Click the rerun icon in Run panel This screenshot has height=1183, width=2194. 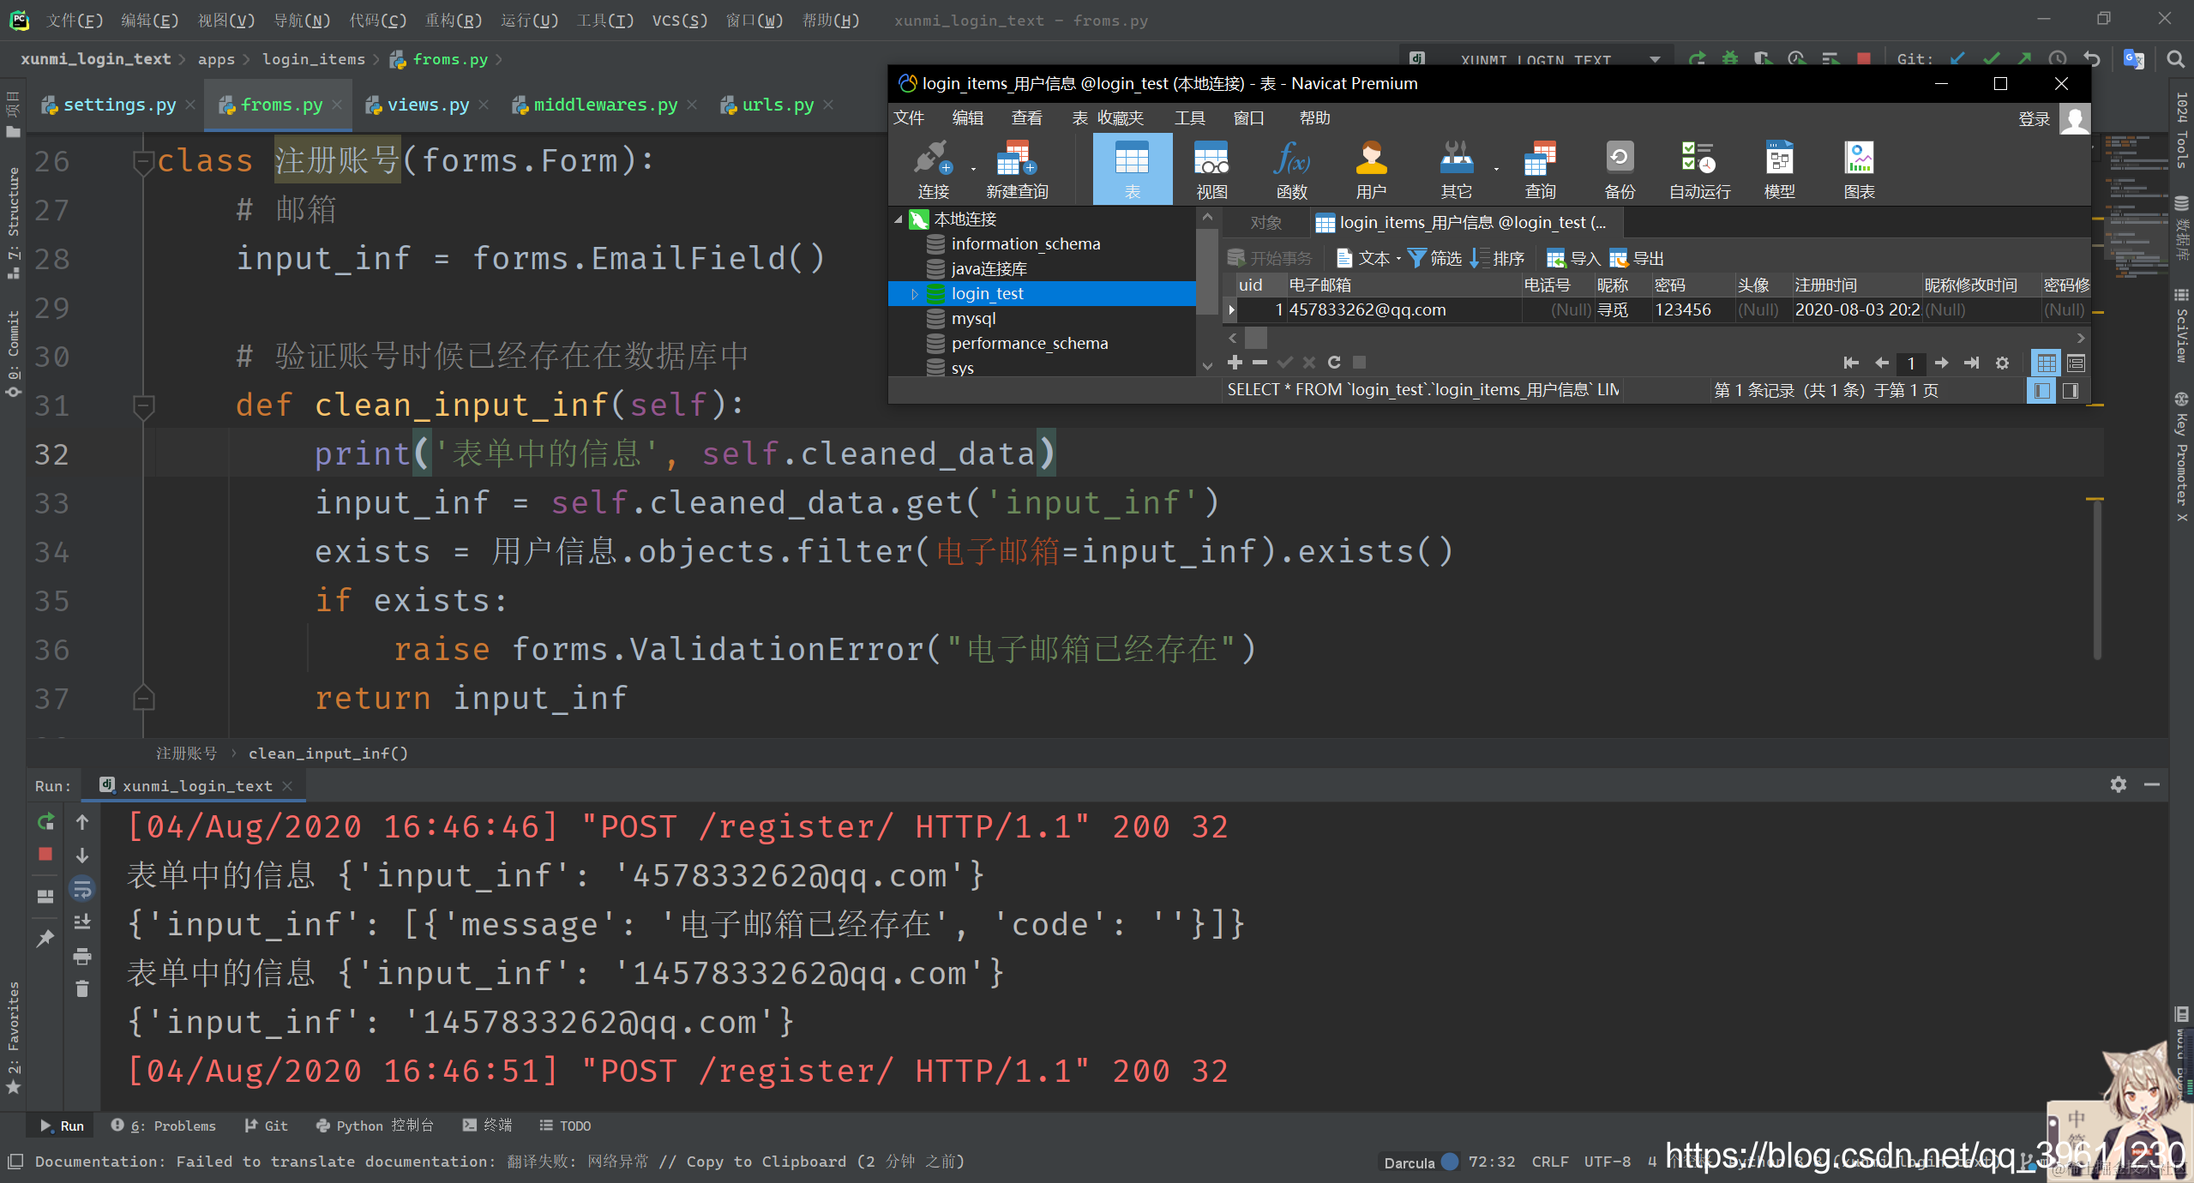coord(45,821)
